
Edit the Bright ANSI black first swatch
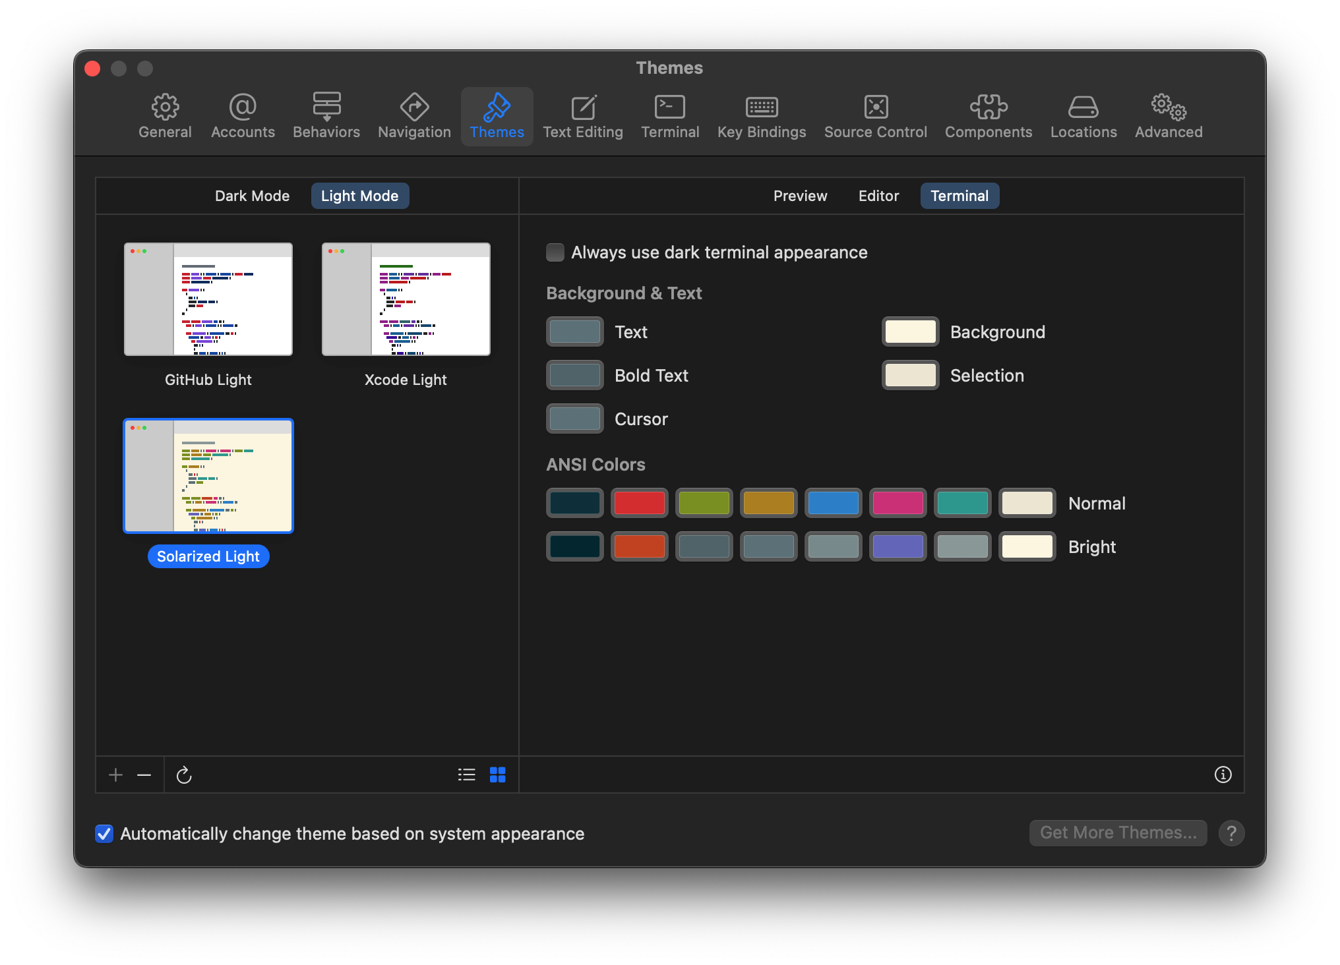574,546
